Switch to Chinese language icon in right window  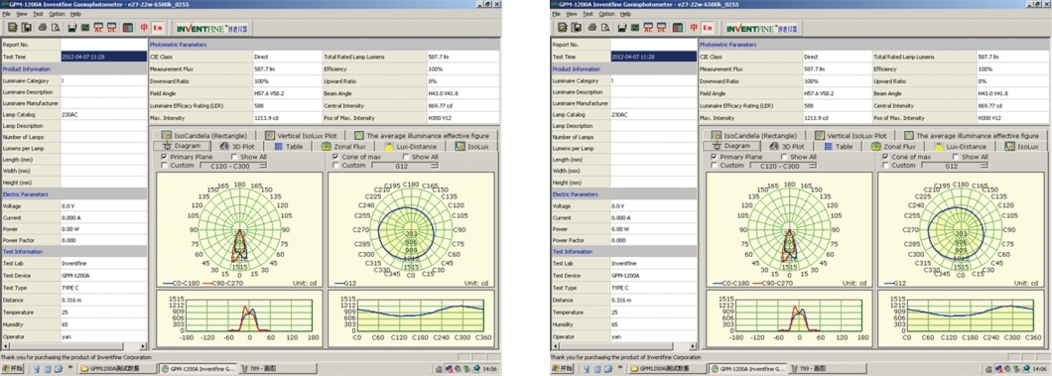click(693, 28)
